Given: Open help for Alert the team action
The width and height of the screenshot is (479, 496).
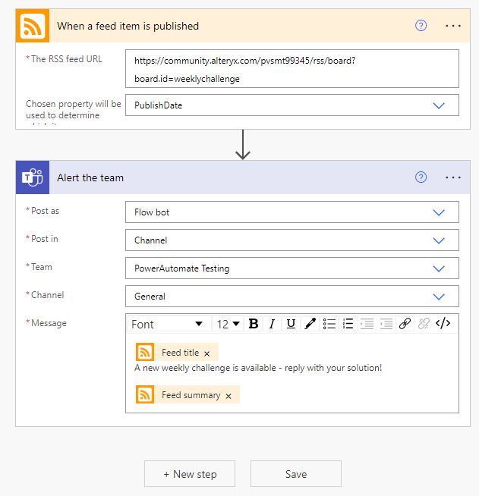Looking at the screenshot, I should tap(421, 177).
